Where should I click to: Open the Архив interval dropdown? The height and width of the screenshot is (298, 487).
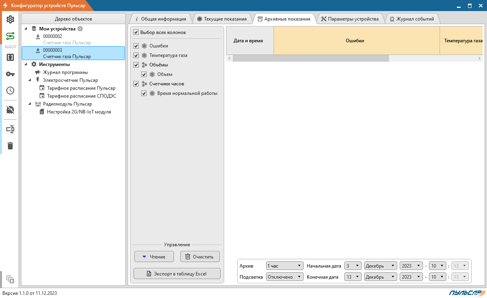285,266
